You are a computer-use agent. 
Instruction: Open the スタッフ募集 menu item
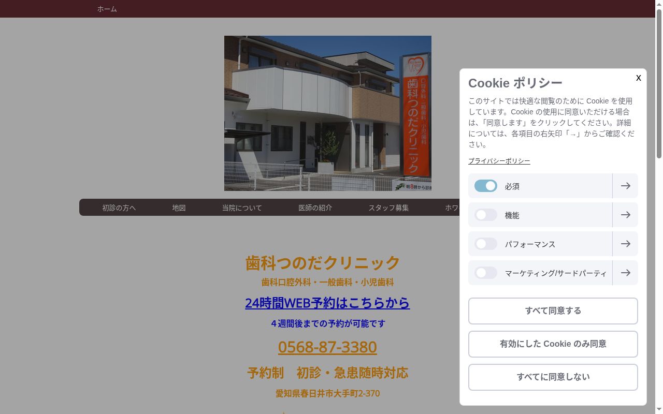[x=388, y=208]
